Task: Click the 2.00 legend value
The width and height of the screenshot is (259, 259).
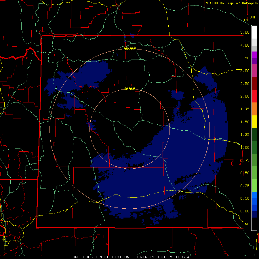Action: [245, 96]
